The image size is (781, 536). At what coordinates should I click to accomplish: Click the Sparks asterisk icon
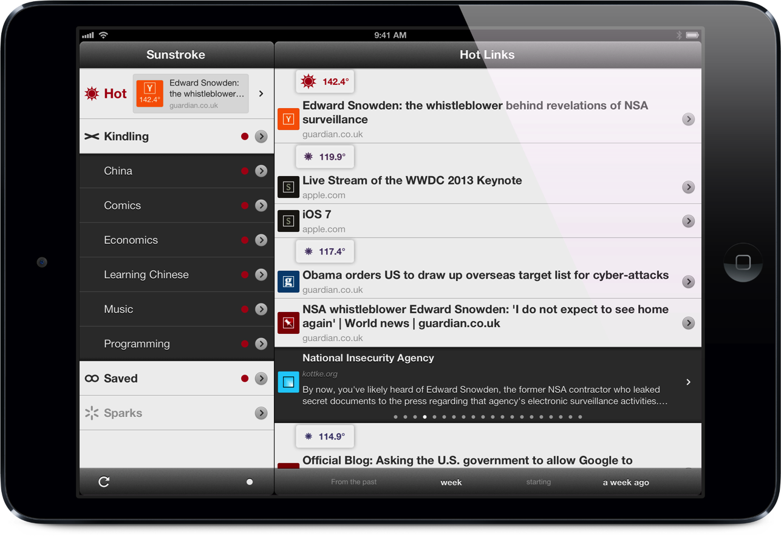(92, 413)
